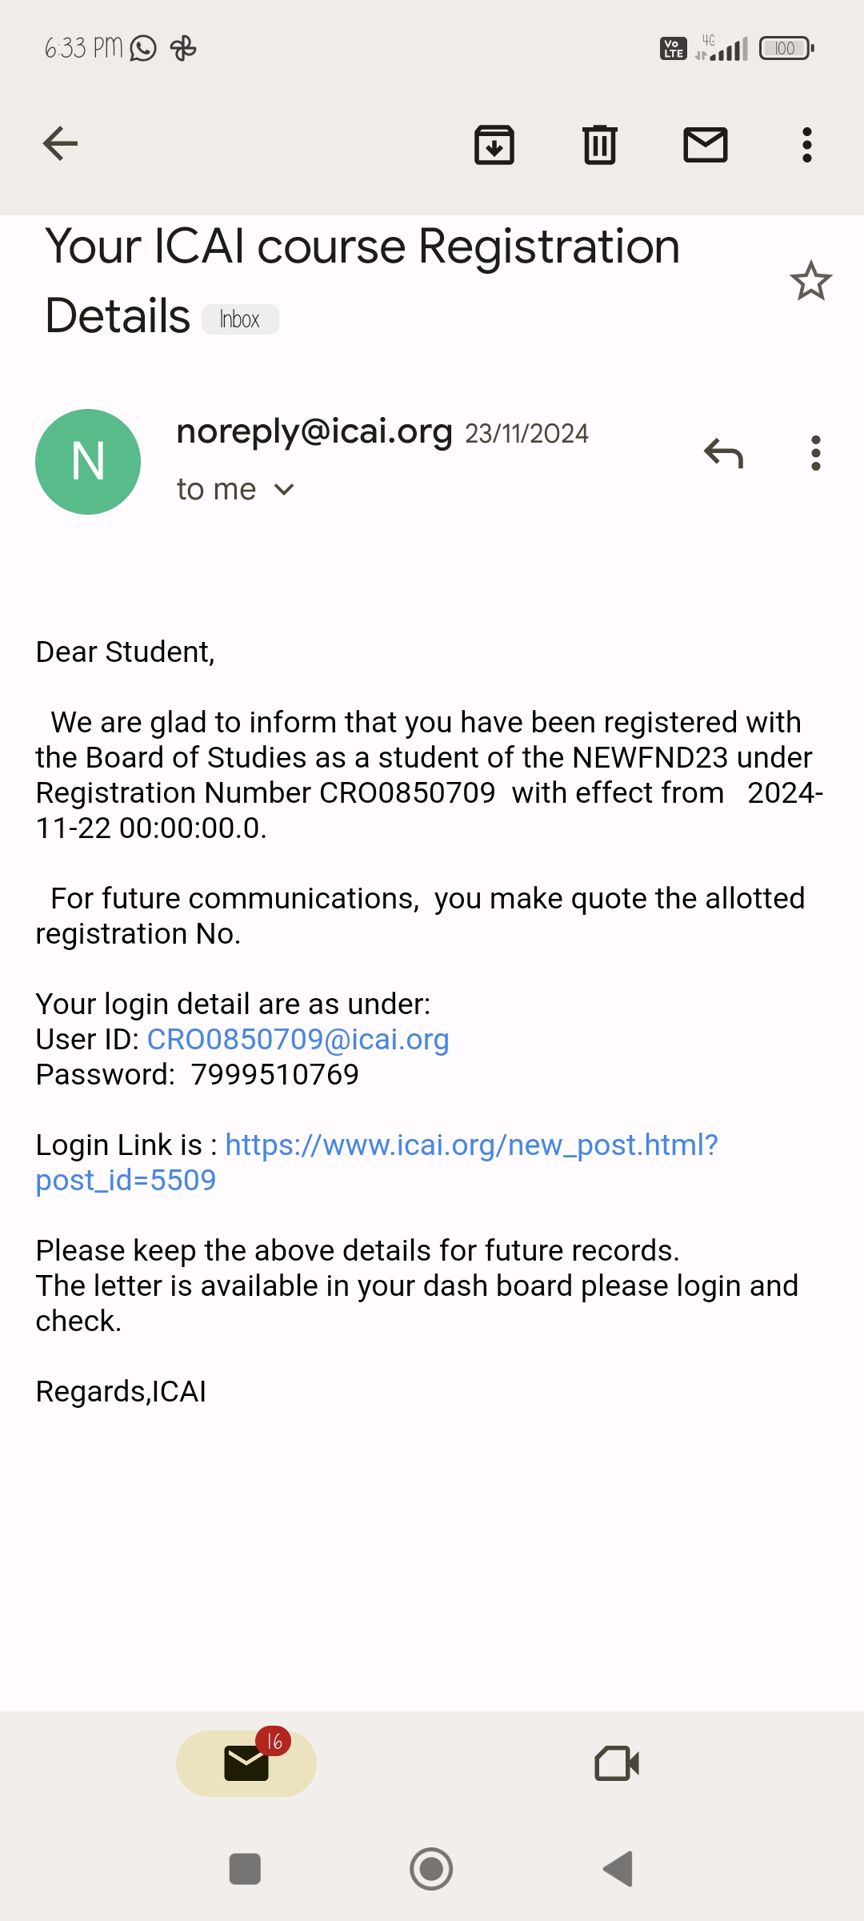Tap the Inbox label chip

240,319
